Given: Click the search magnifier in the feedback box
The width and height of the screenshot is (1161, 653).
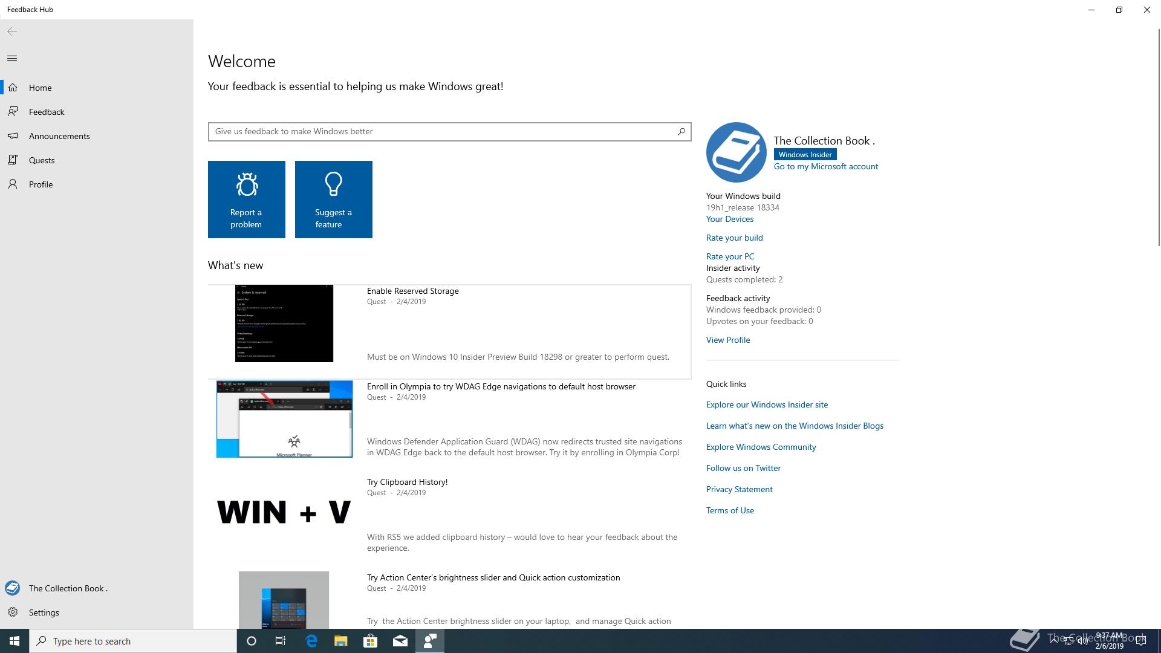Looking at the screenshot, I should pyautogui.click(x=681, y=131).
